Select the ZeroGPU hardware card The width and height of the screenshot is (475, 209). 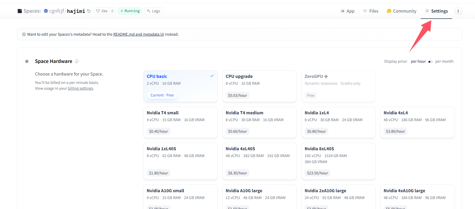[338, 86]
